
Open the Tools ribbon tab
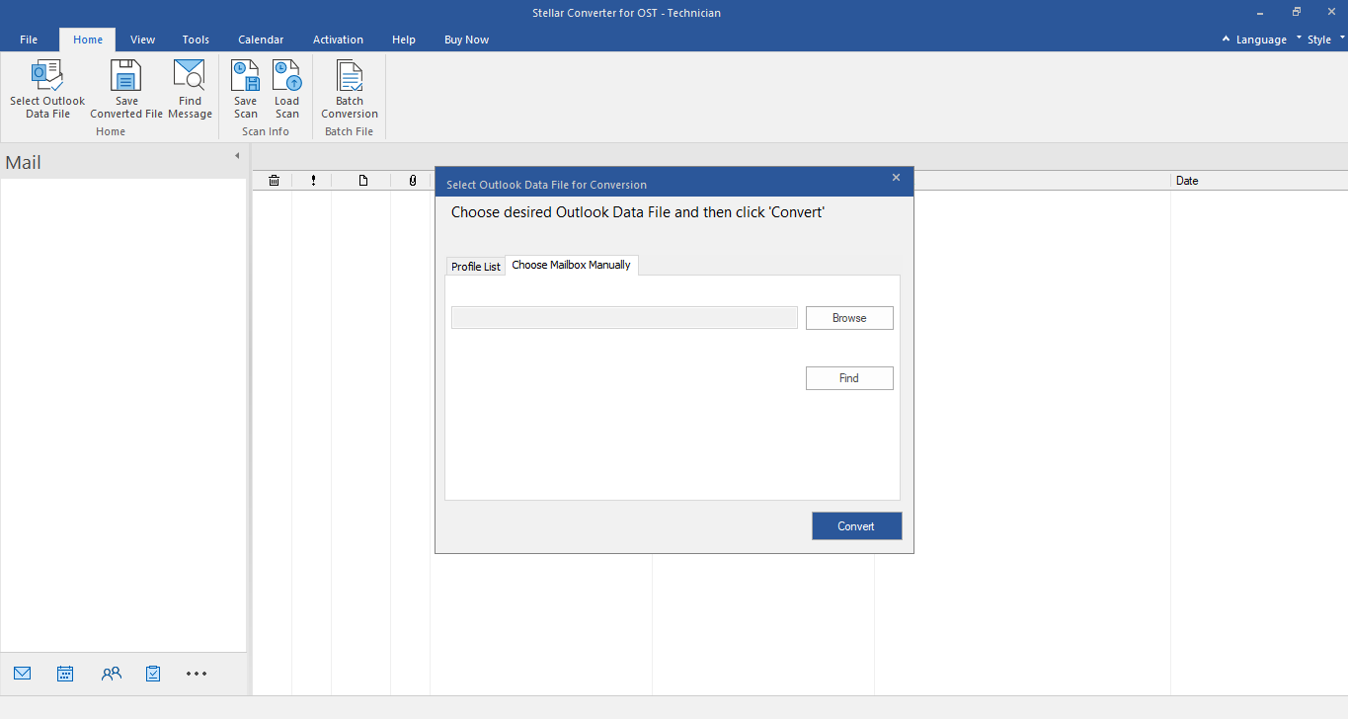click(x=196, y=40)
